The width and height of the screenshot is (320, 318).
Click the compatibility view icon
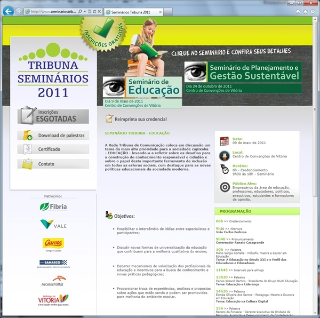click(x=90, y=12)
